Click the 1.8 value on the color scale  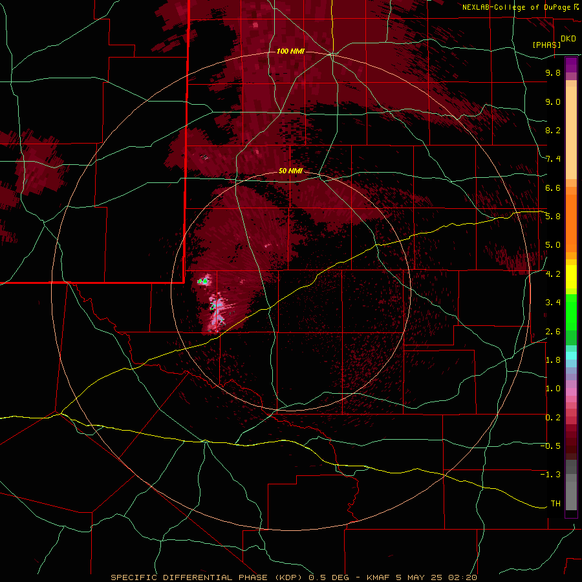(553, 360)
